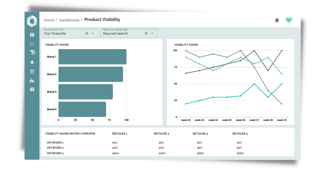325x170 pixels.
Task: Click bright teal line point at week 27
Action: pyautogui.click(x=254, y=84)
